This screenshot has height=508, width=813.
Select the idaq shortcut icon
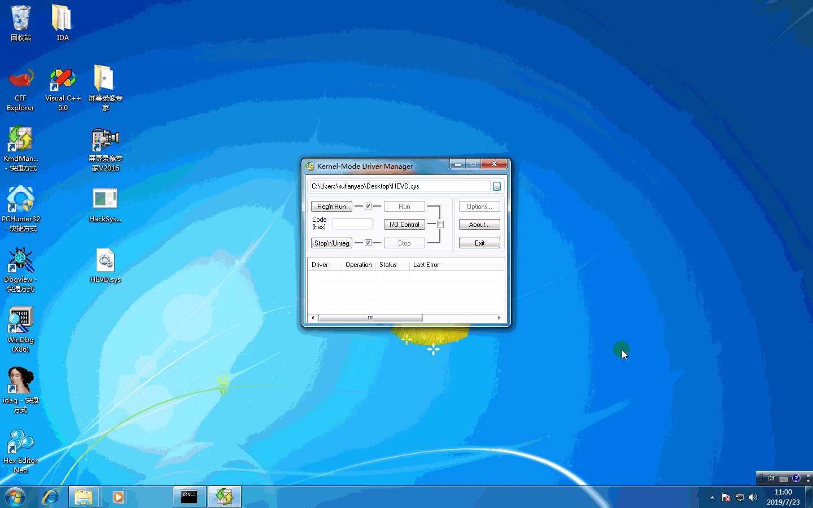point(20,391)
